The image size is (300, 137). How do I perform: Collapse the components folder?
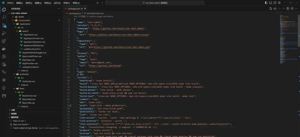pyautogui.click(x=35, y=20)
